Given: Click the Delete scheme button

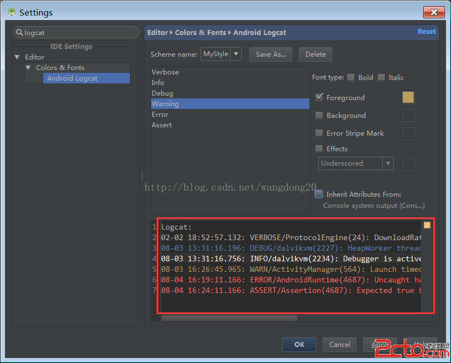Looking at the screenshot, I should point(315,54).
